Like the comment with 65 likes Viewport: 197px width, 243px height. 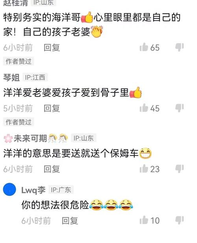(x=144, y=47)
